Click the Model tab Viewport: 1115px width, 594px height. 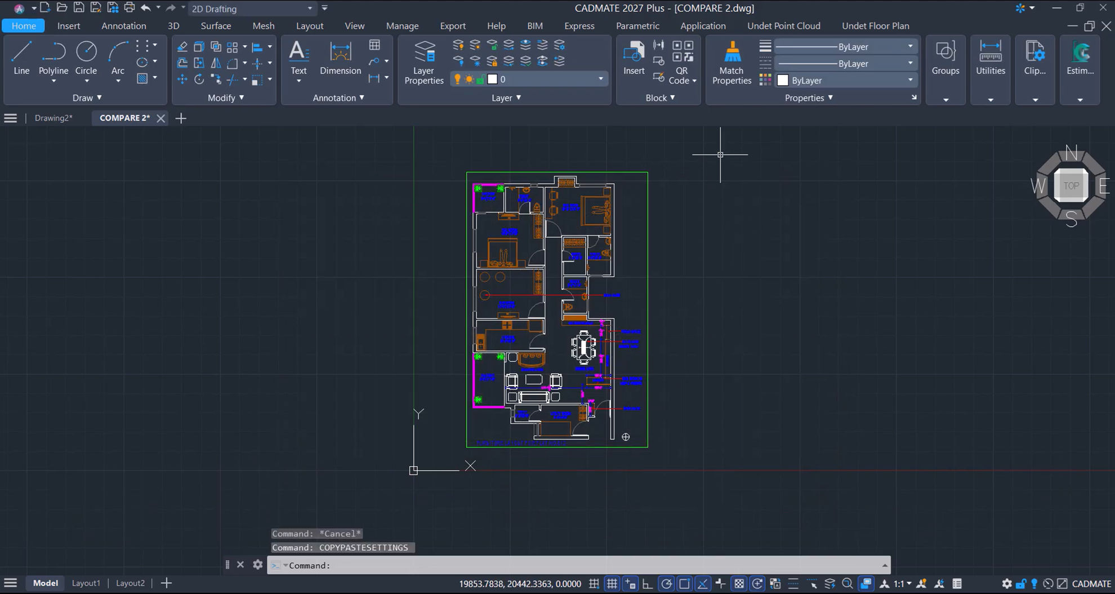[45, 583]
